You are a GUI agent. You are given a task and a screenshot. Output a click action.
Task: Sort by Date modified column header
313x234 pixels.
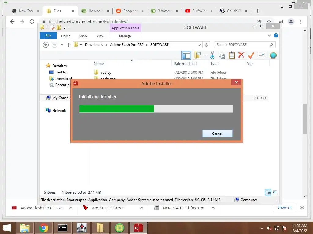(x=185, y=64)
